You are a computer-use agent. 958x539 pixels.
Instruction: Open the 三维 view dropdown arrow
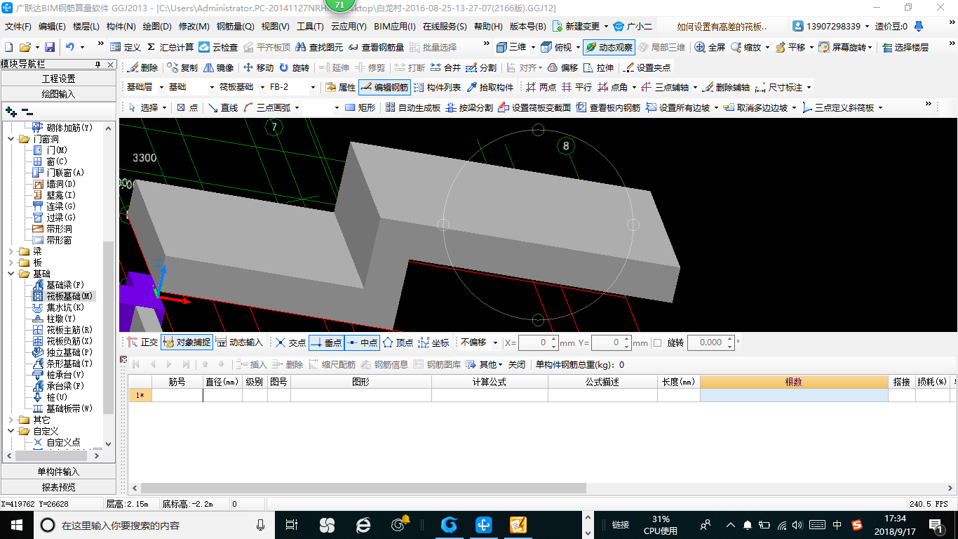(x=533, y=47)
